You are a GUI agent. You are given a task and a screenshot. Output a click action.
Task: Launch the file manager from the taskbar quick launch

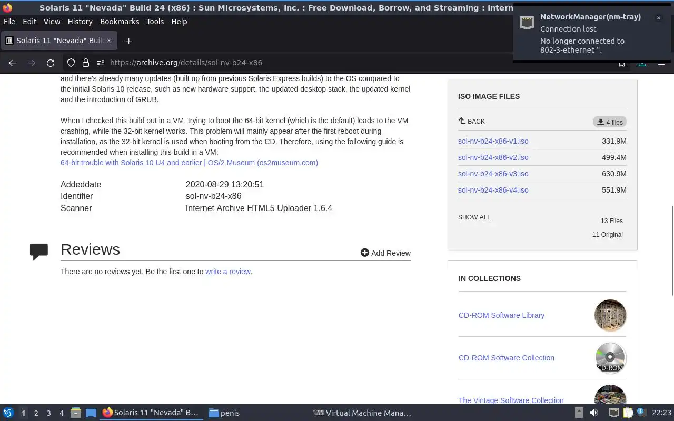[76, 413]
